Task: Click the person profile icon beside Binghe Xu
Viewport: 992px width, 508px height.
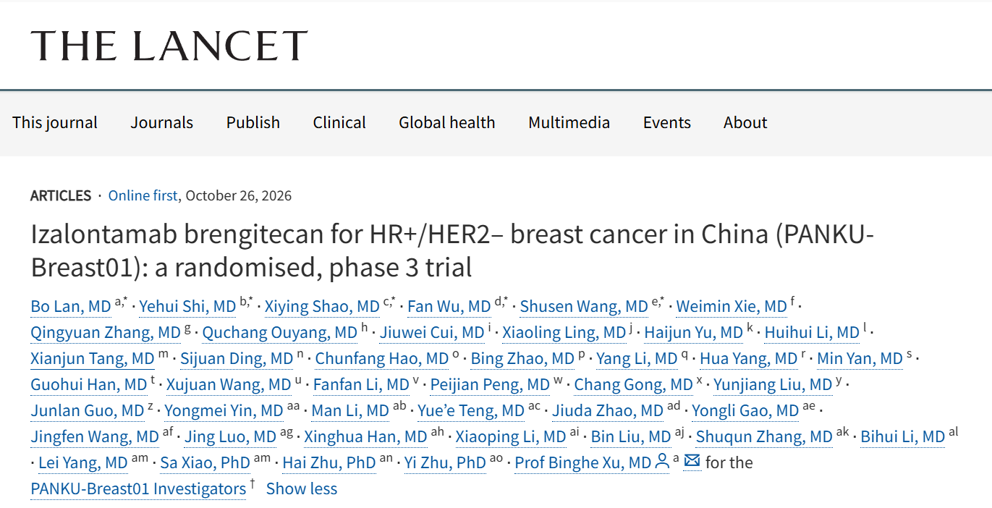Action: pos(662,462)
